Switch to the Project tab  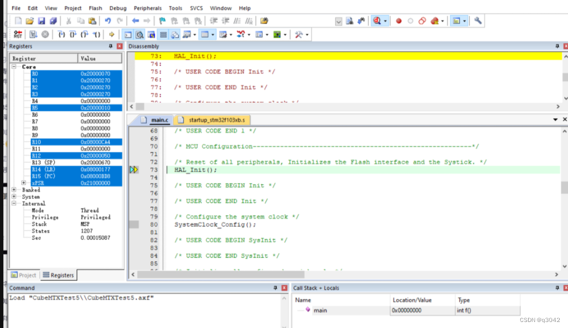point(24,275)
